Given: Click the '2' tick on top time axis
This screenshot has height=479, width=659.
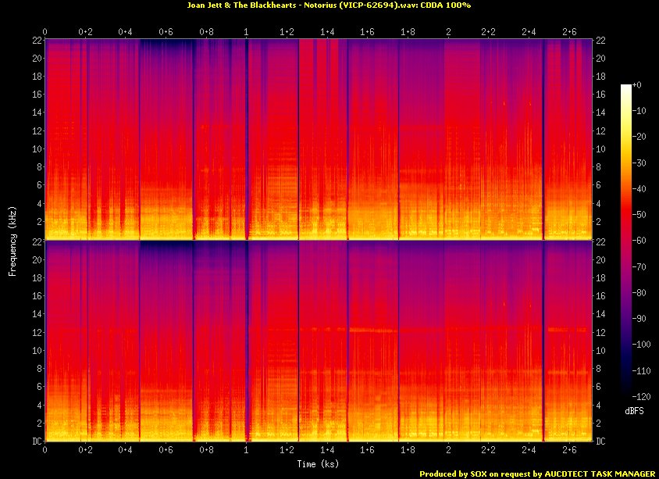Looking at the screenshot, I should pos(448,32).
